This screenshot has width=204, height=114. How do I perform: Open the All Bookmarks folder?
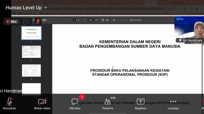coord(196,13)
